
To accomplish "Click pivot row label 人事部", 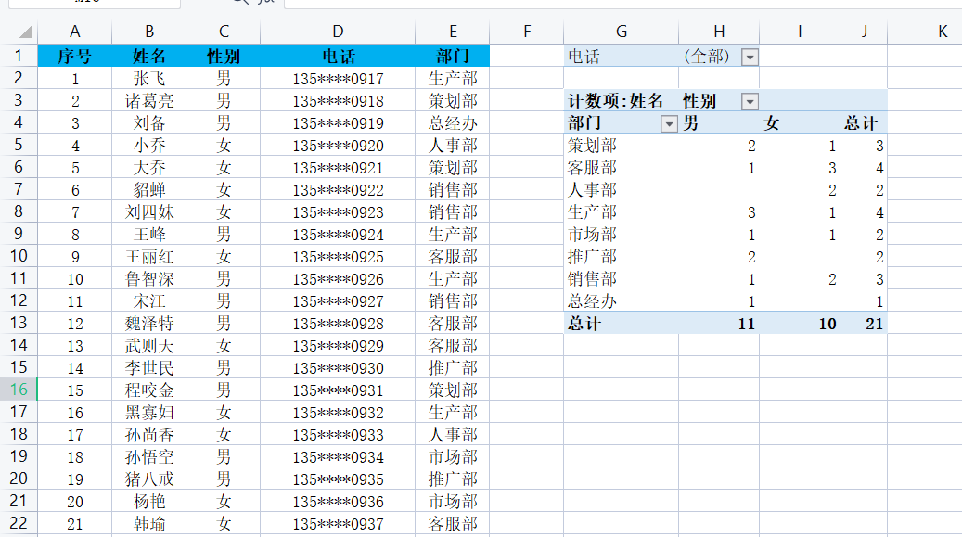I will pyautogui.click(x=592, y=190).
